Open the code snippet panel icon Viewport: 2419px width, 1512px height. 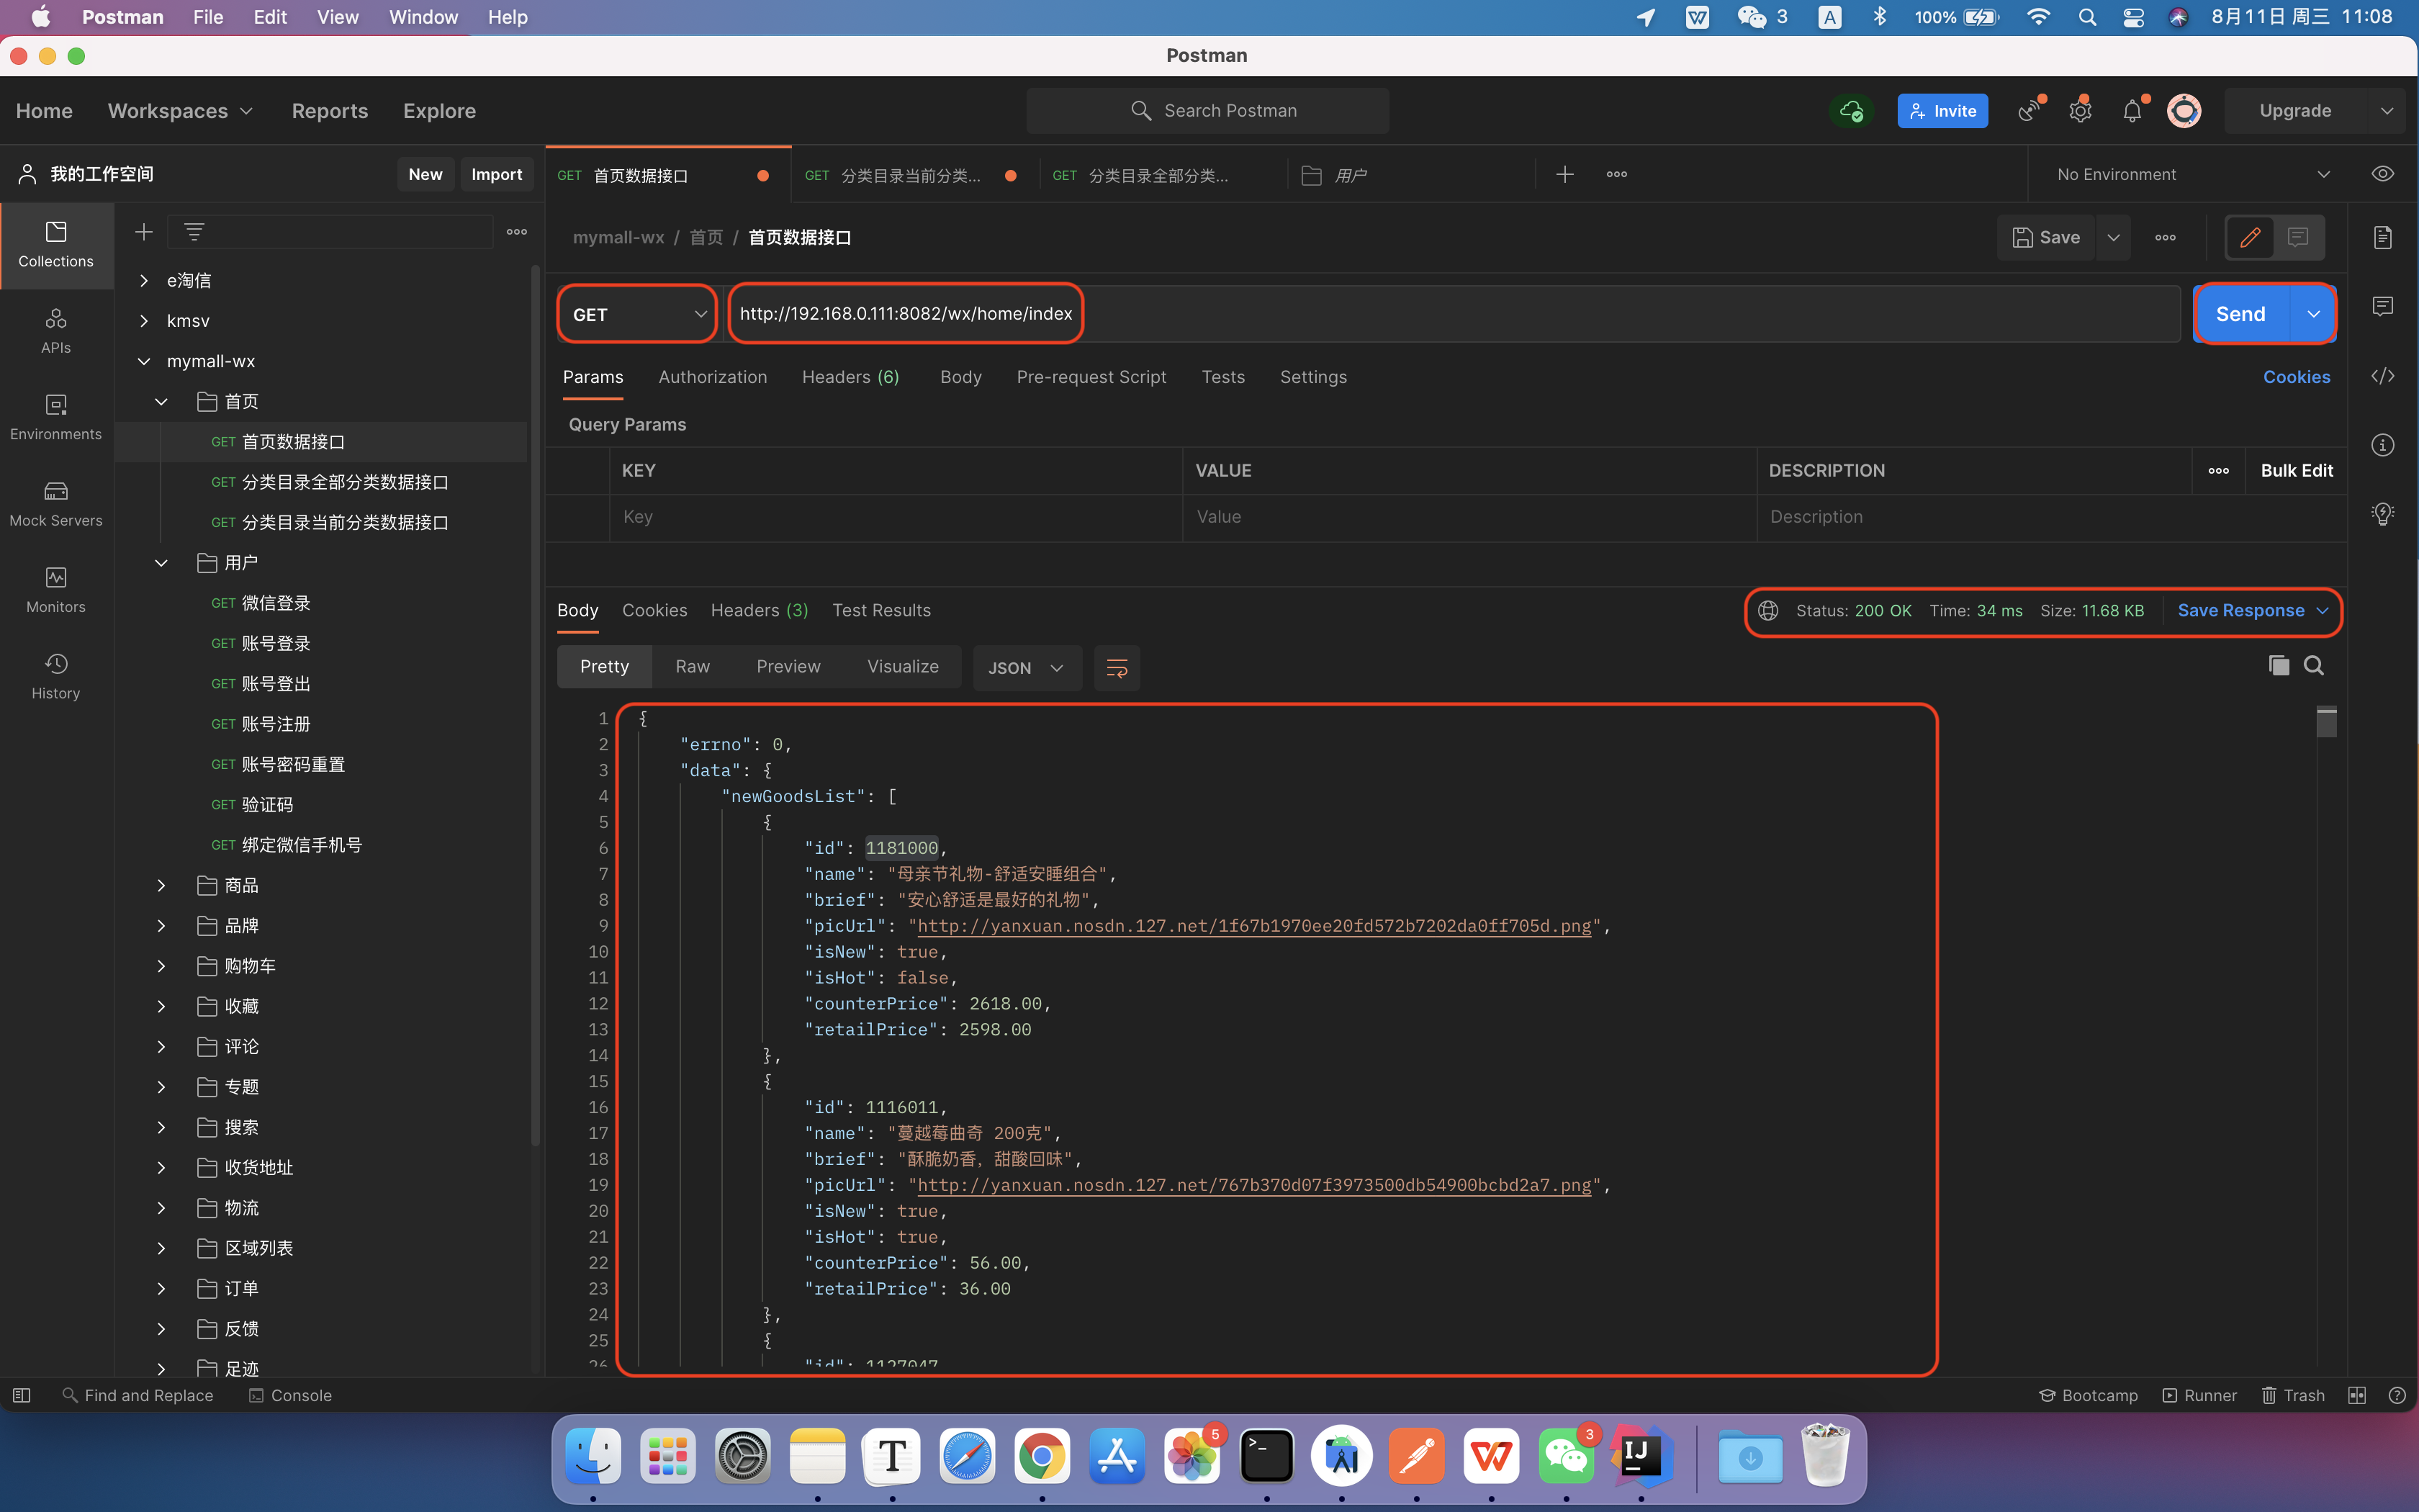2383,376
